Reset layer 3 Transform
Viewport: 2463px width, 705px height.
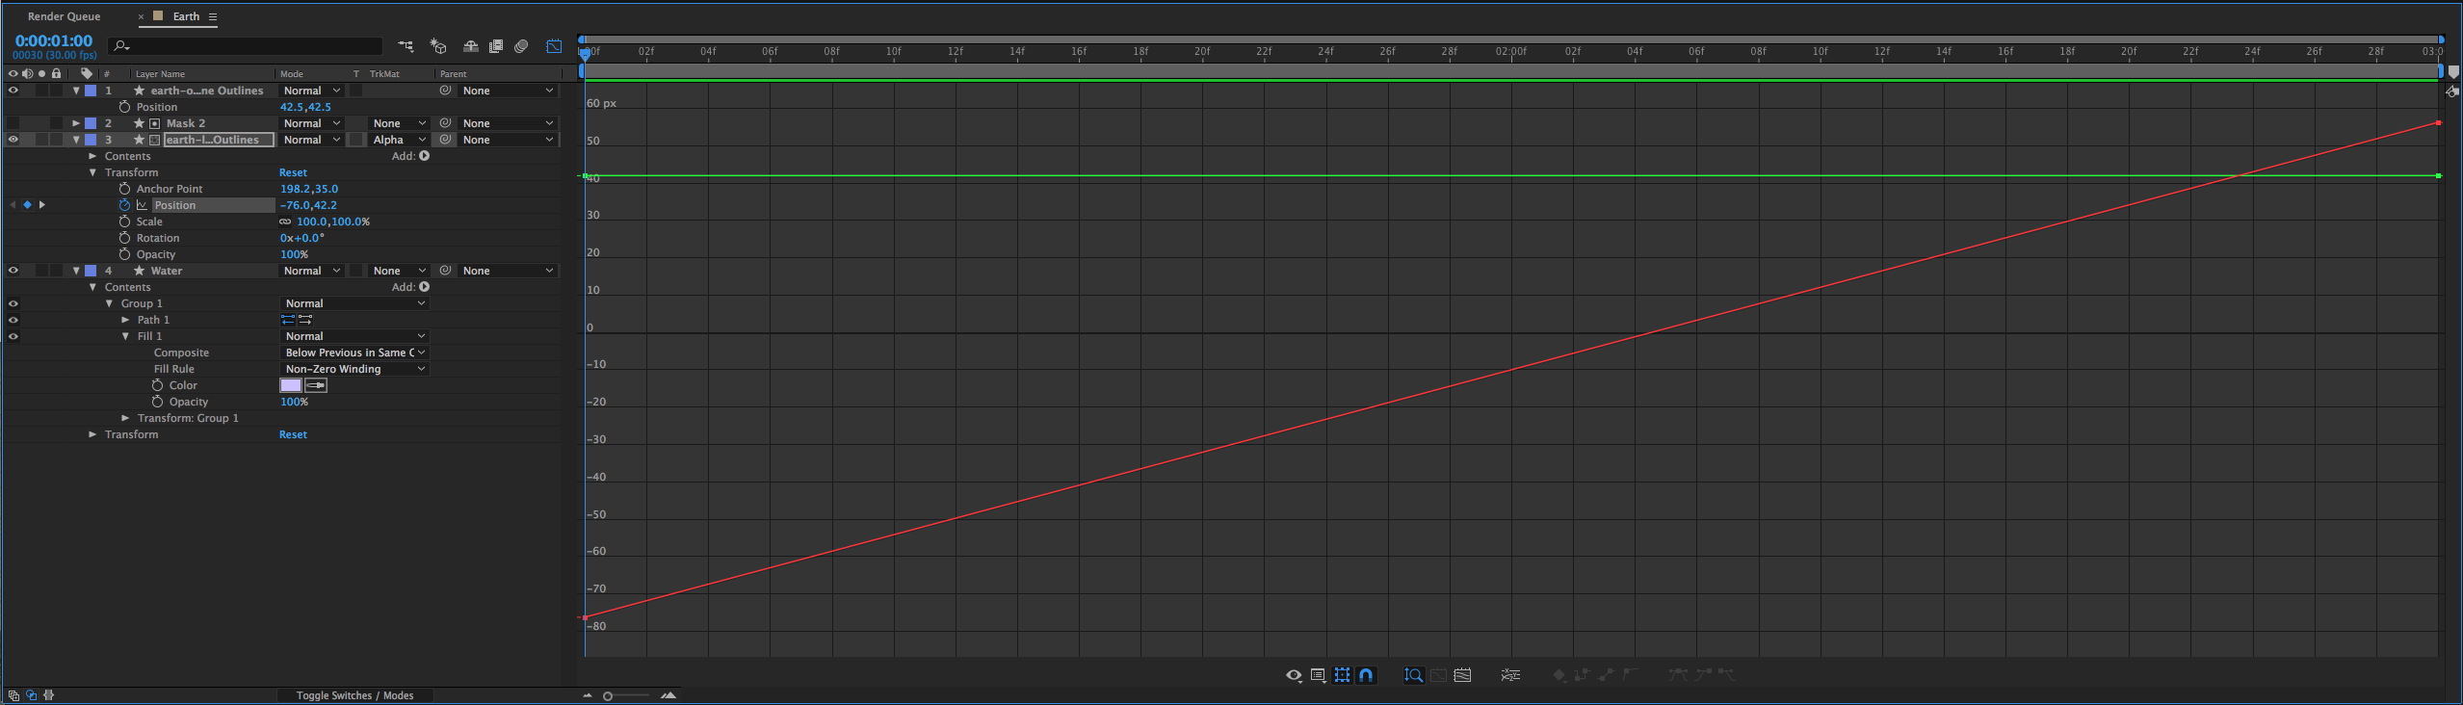click(x=293, y=172)
